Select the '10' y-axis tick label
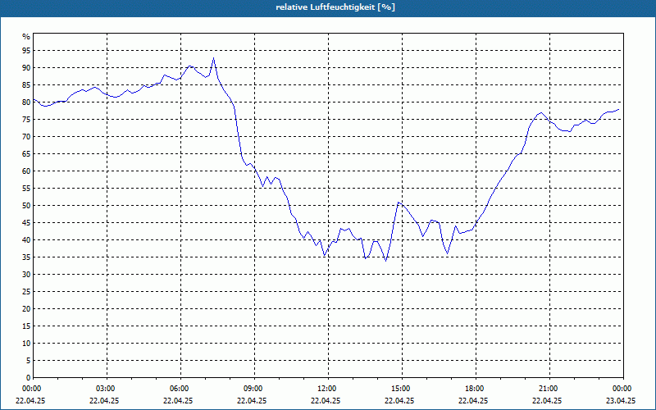The width and height of the screenshot is (656, 410). coord(26,343)
